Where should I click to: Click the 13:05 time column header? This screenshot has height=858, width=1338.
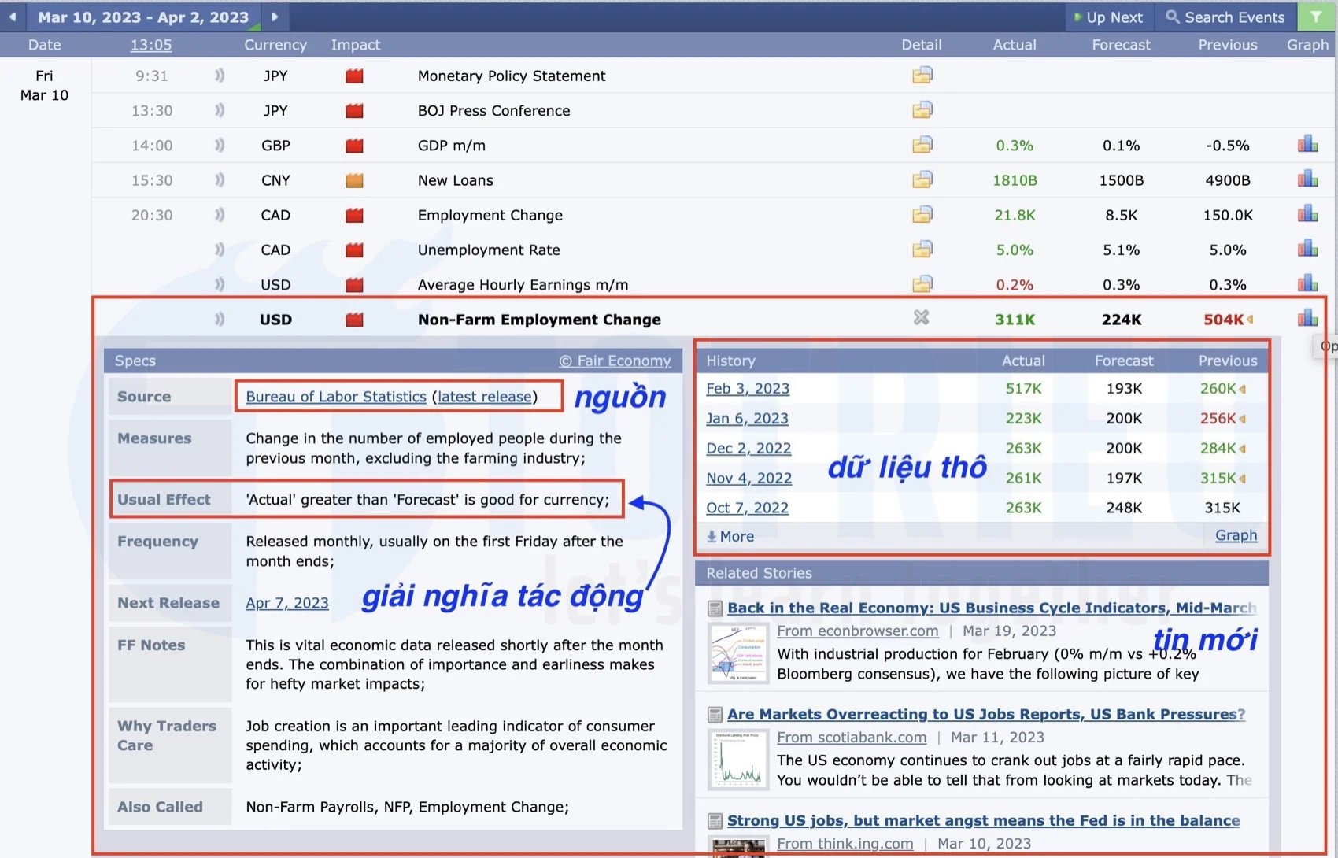point(150,45)
